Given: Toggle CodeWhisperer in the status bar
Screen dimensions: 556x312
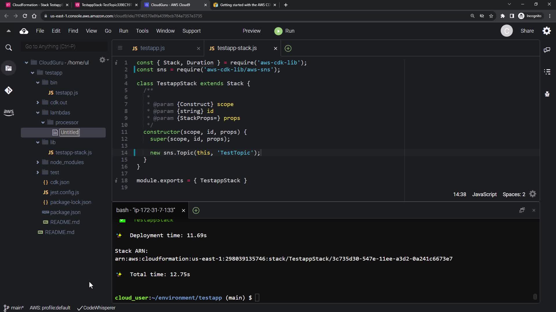Looking at the screenshot, I should click(96, 308).
